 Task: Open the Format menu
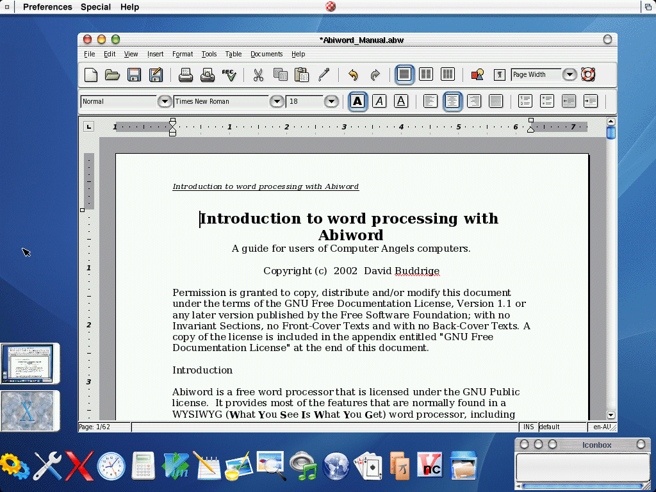coord(183,54)
